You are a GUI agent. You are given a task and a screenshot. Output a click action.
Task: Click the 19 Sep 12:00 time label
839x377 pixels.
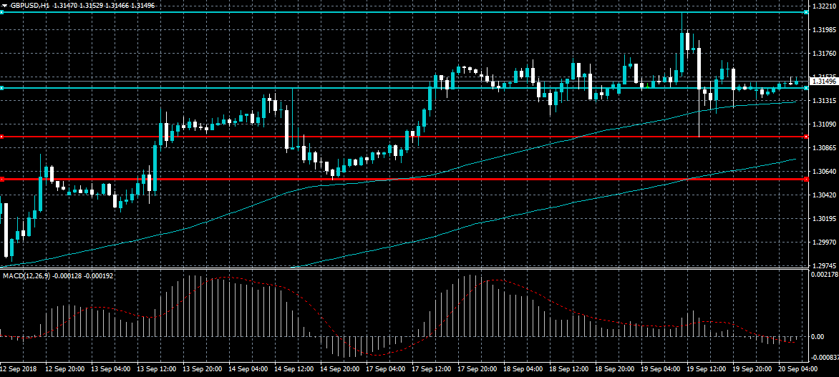pyautogui.click(x=708, y=369)
